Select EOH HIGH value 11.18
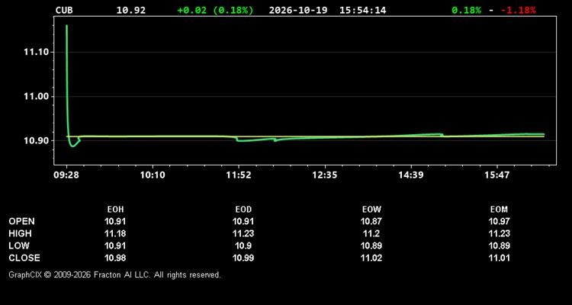 (x=115, y=233)
